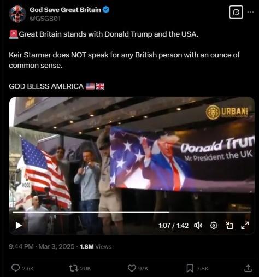Toggle picture-in-picture mode
259x277 pixels.
tap(229, 226)
